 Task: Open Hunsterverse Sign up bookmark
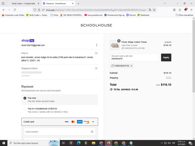point(115,15)
